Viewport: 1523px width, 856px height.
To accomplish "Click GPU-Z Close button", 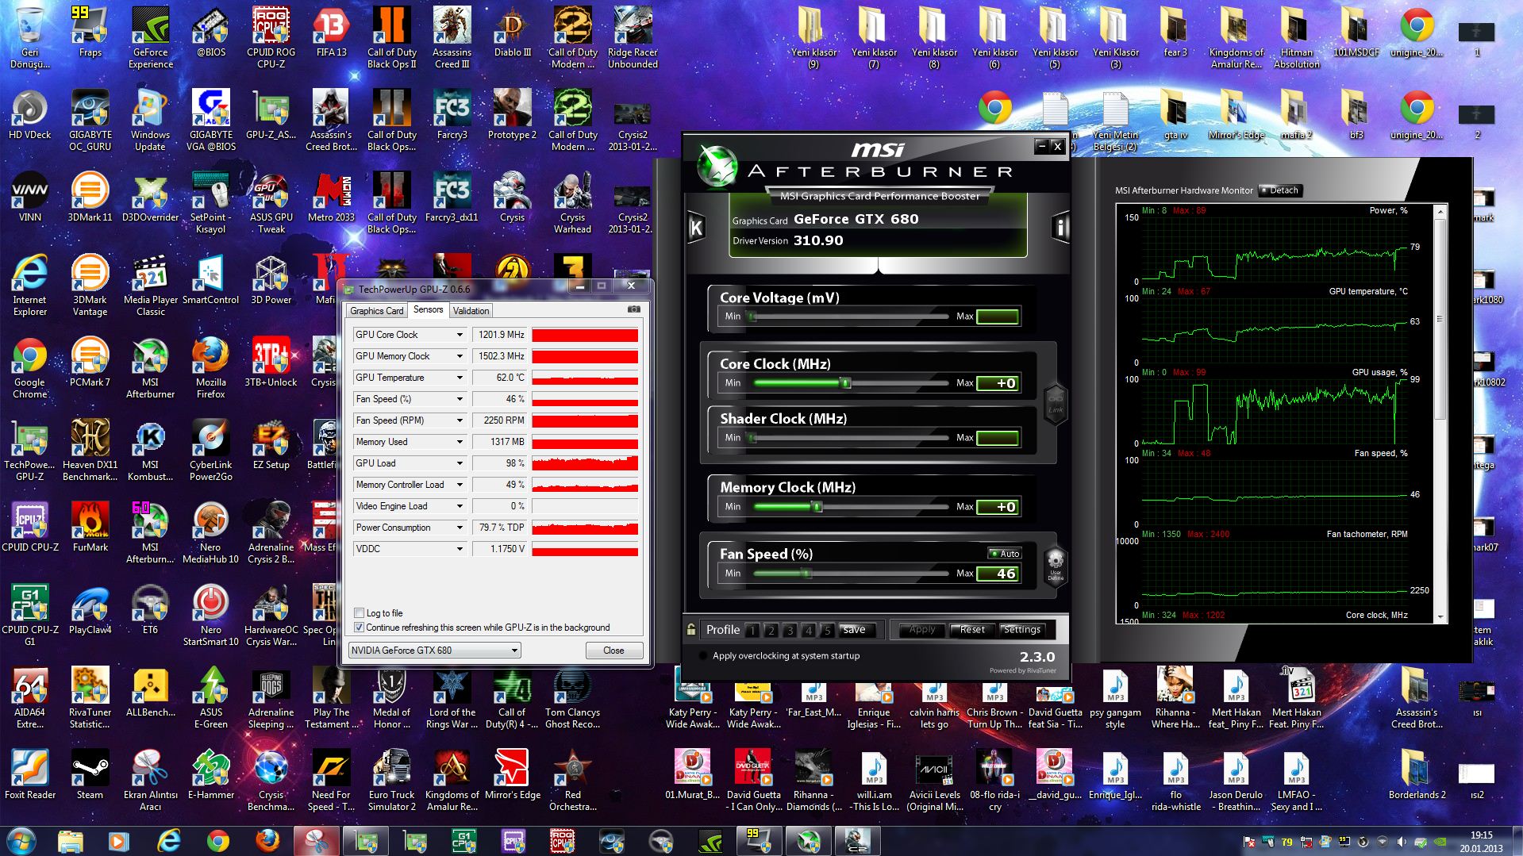I will (613, 650).
